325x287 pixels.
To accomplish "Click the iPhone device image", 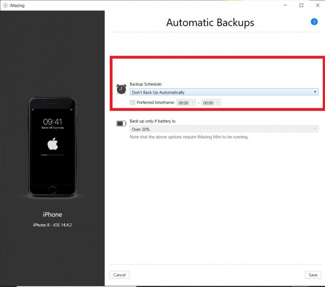I will (52, 147).
